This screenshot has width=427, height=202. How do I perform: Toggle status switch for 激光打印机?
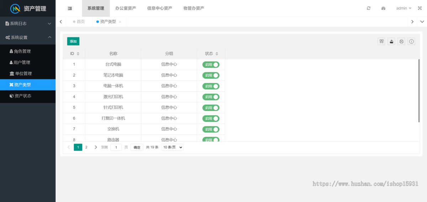211,97
